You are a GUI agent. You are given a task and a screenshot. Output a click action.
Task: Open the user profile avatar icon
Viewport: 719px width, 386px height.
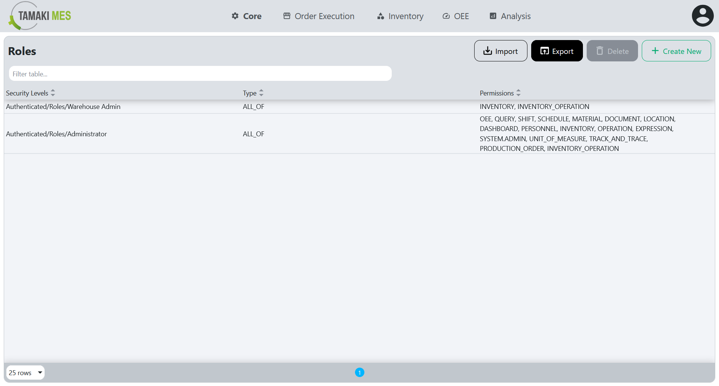[x=703, y=15]
